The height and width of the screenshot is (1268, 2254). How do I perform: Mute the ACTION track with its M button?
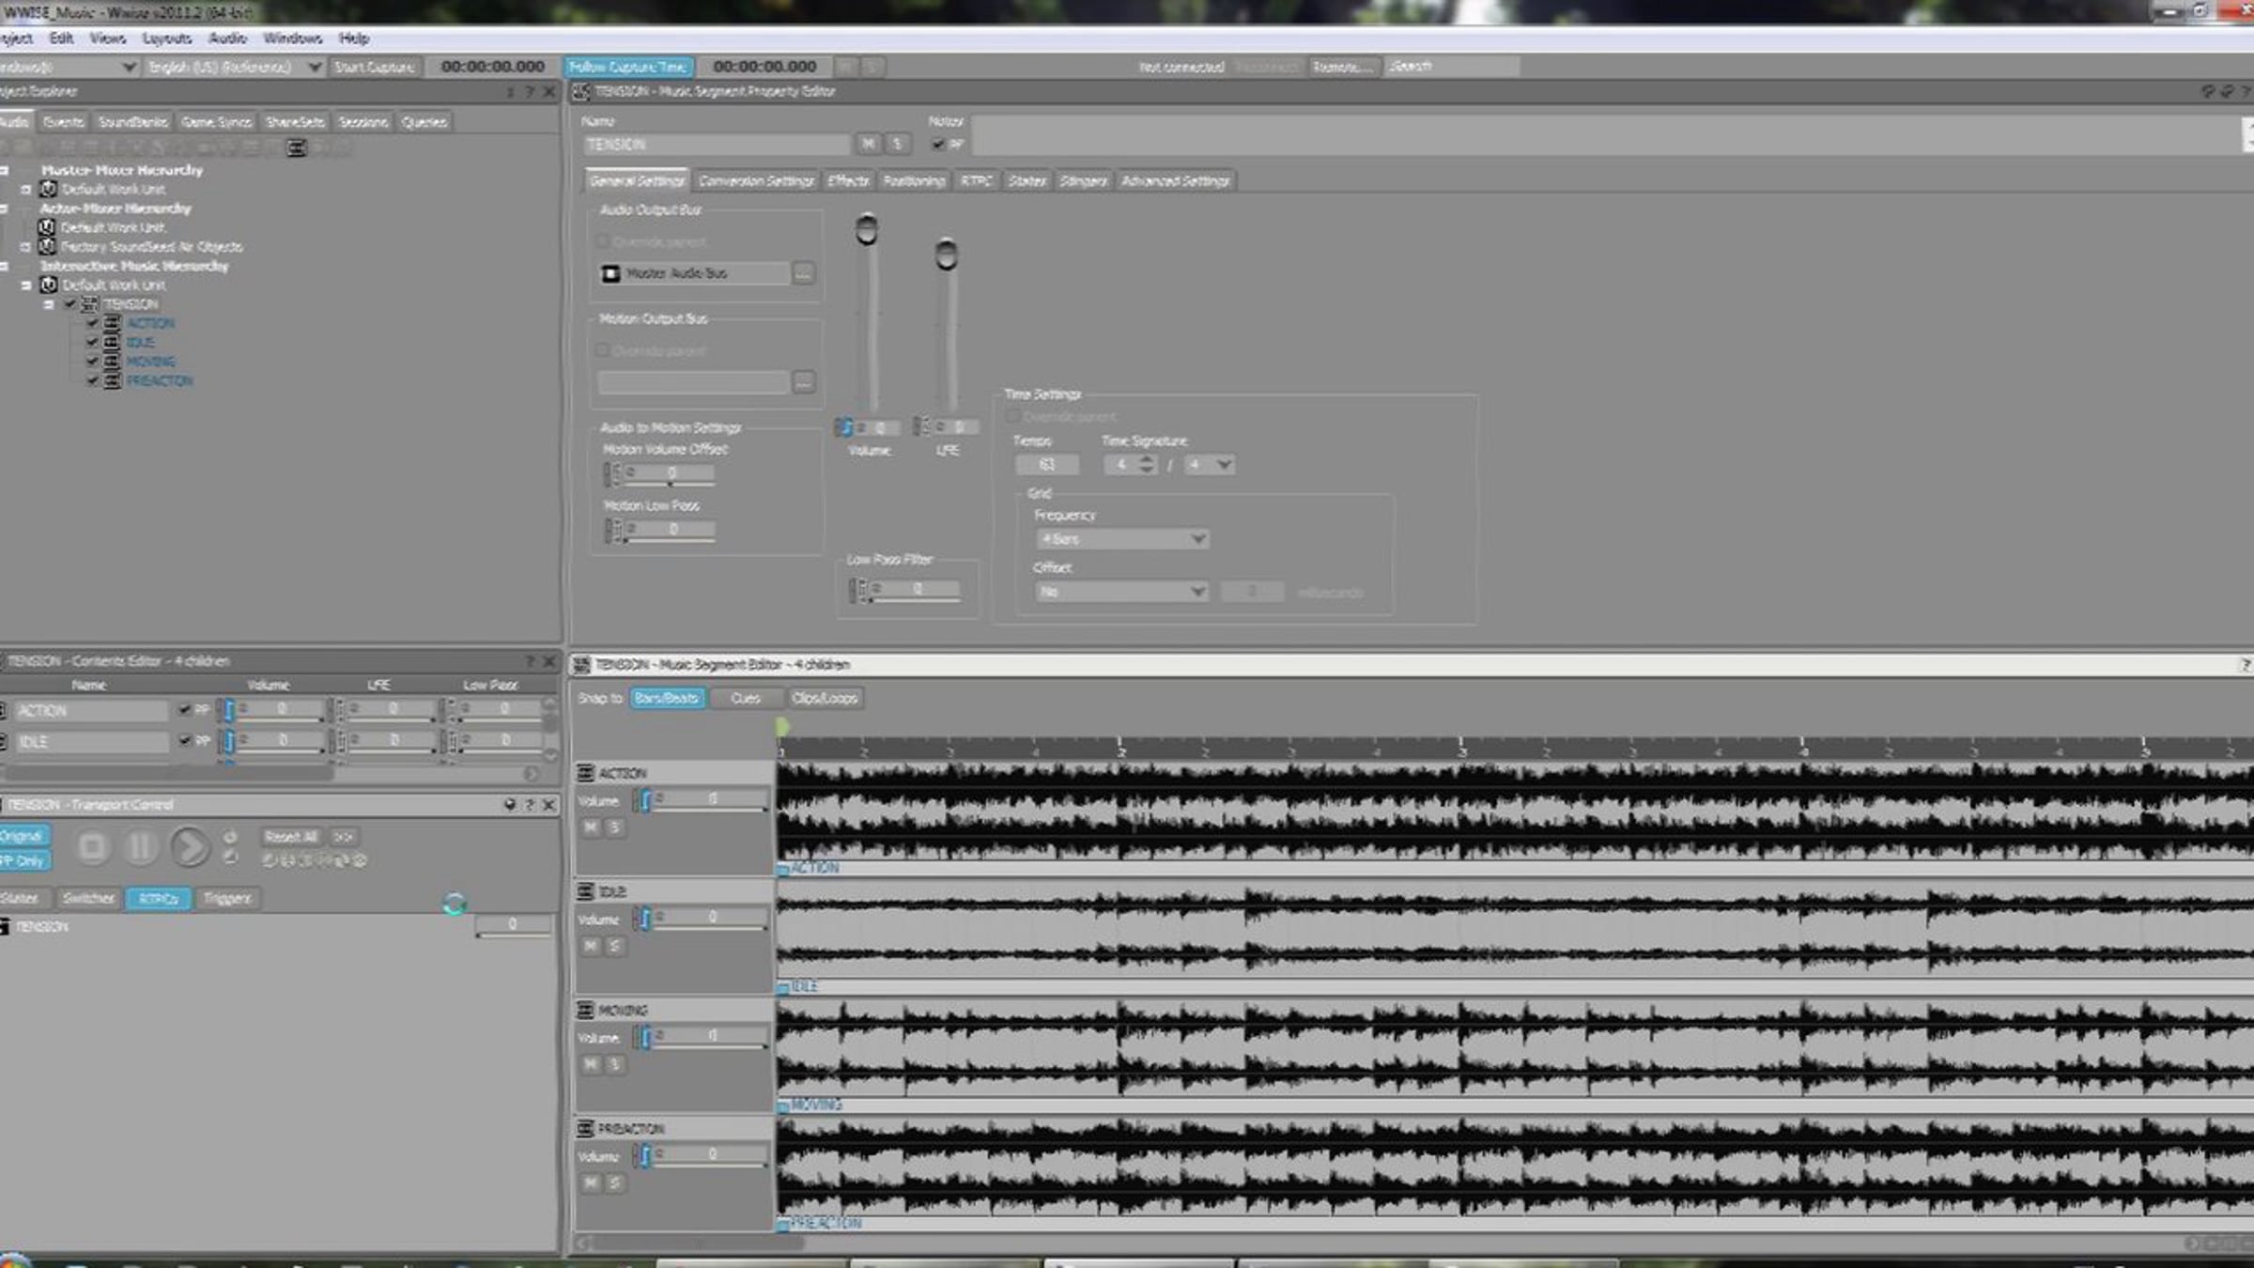(590, 827)
